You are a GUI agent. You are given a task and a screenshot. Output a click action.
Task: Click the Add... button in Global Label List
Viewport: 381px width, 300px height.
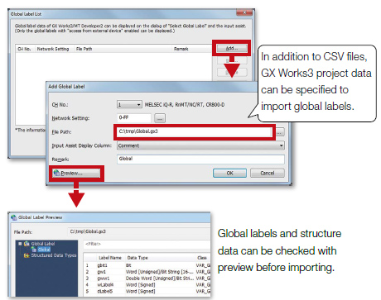pyautogui.click(x=231, y=48)
